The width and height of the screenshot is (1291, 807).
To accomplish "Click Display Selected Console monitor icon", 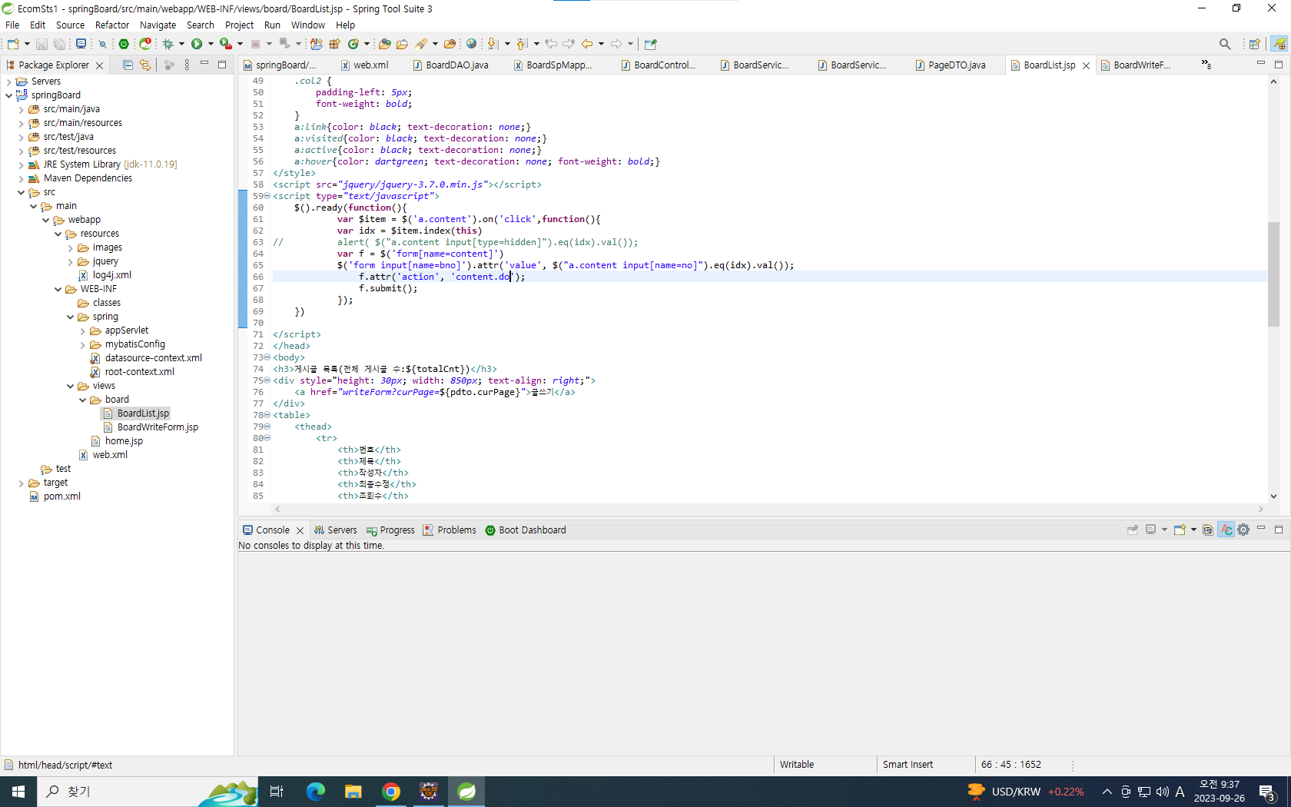I will [1150, 530].
